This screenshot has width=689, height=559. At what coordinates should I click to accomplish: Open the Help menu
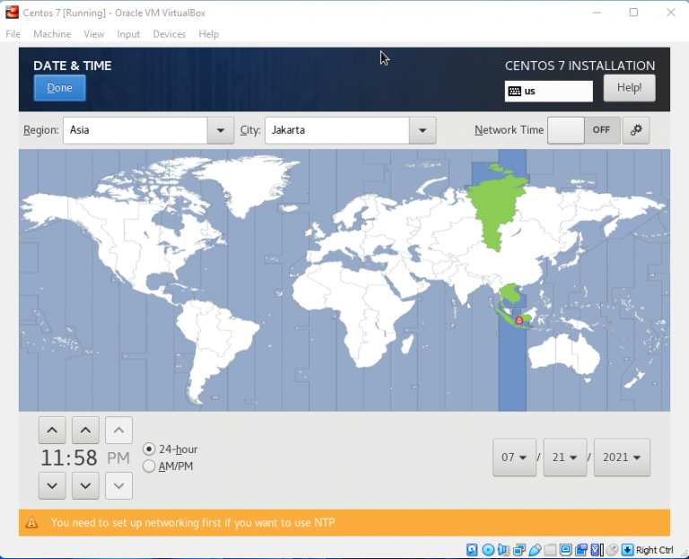click(208, 34)
